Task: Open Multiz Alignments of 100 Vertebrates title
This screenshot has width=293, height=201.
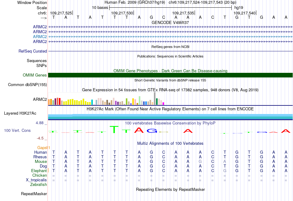Action: tap(170, 144)
